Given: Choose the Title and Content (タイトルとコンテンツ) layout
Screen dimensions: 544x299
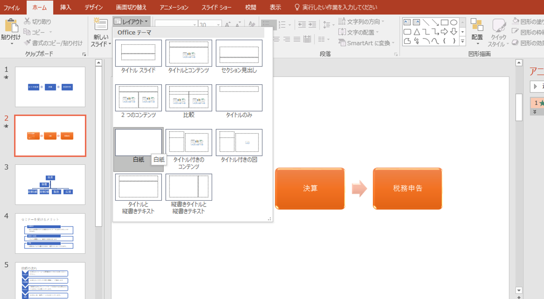Looking at the screenshot, I should tap(189, 57).
